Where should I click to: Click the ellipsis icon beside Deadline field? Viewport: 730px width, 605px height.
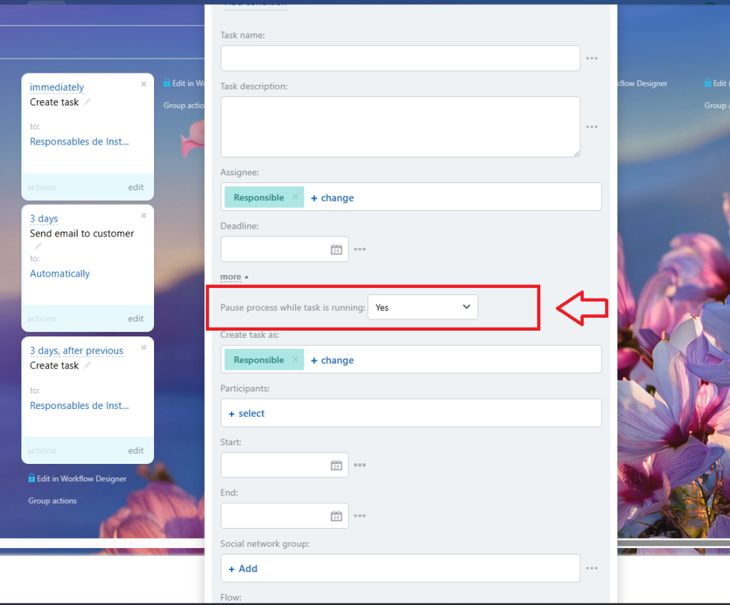point(360,249)
